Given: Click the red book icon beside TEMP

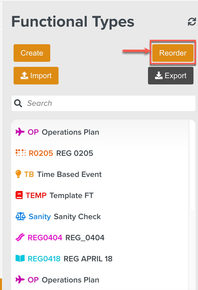Looking at the screenshot, I should [20, 195].
